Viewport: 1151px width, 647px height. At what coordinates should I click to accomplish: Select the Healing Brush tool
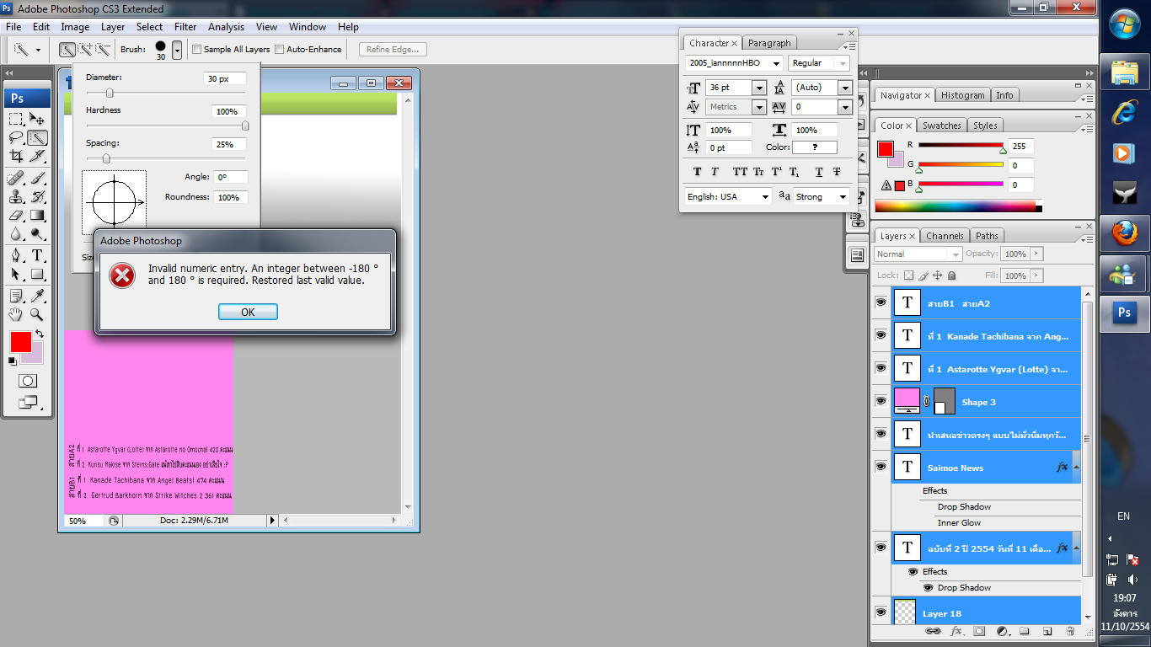(x=16, y=178)
